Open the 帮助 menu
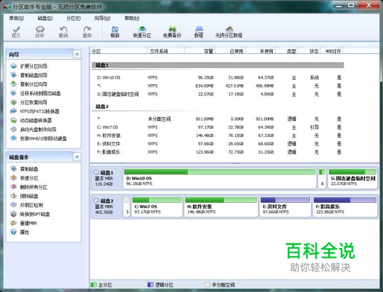The width and height of the screenshot is (383, 292). 132,18
